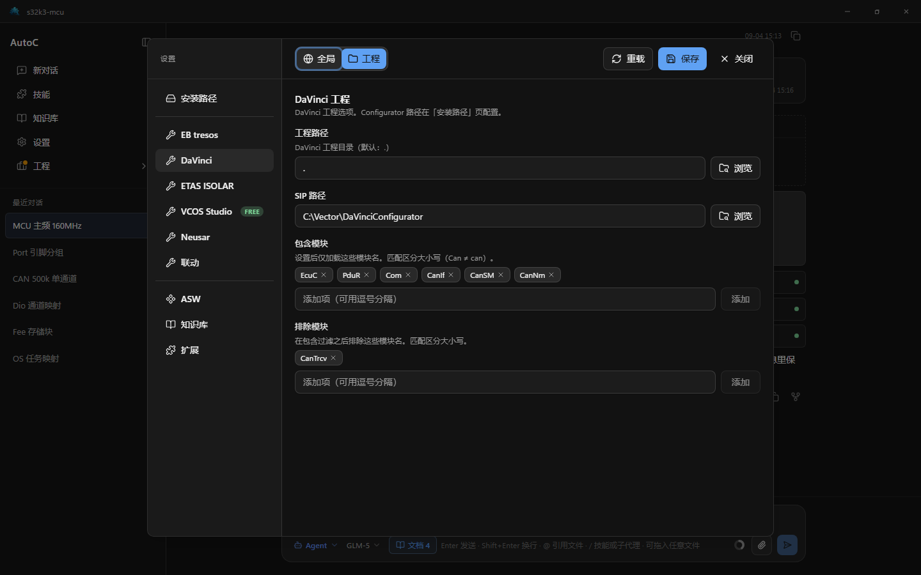This screenshot has width=921, height=575.
Task: Open the MCU 主频 160MHz conversation
Action: coord(76,226)
